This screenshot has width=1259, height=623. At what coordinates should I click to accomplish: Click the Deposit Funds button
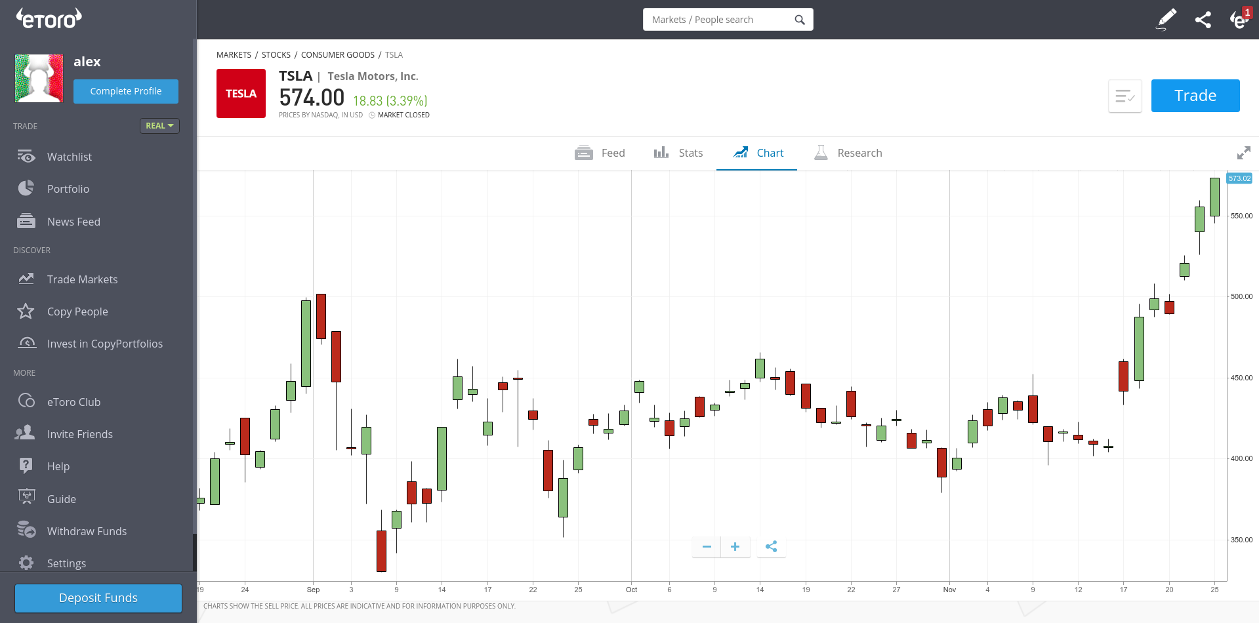click(x=98, y=598)
